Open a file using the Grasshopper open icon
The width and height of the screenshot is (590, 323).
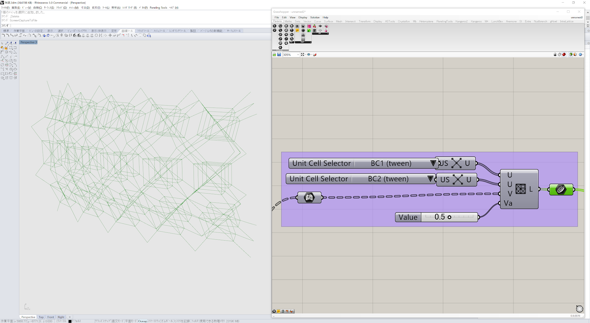tap(274, 55)
